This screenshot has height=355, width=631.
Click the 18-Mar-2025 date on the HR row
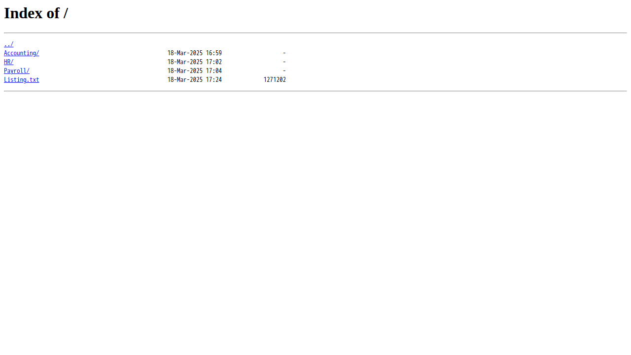click(185, 62)
